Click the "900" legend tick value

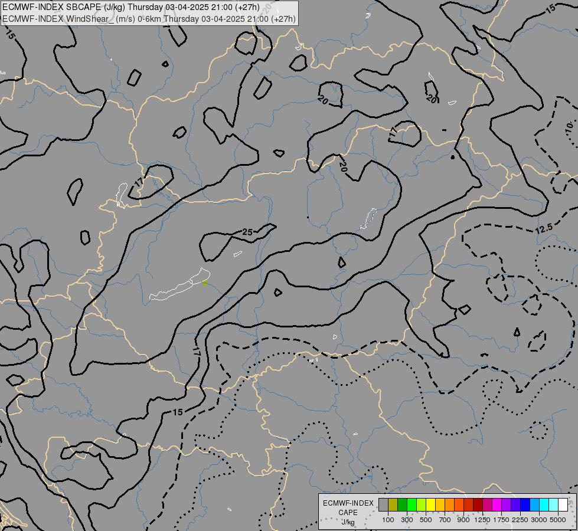click(x=463, y=520)
